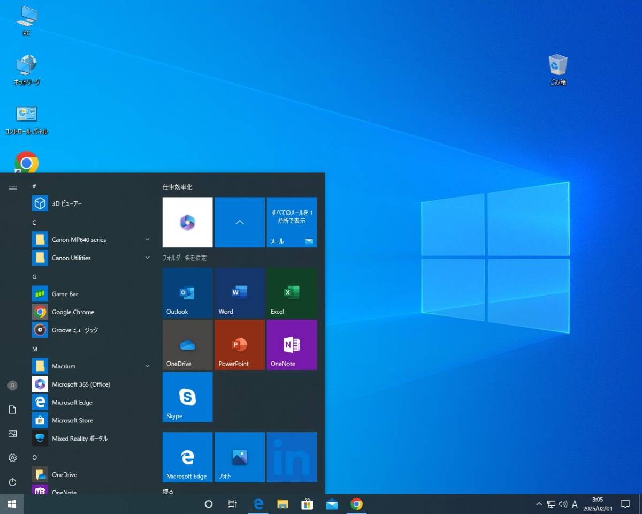Open the Excel tile

click(x=292, y=293)
